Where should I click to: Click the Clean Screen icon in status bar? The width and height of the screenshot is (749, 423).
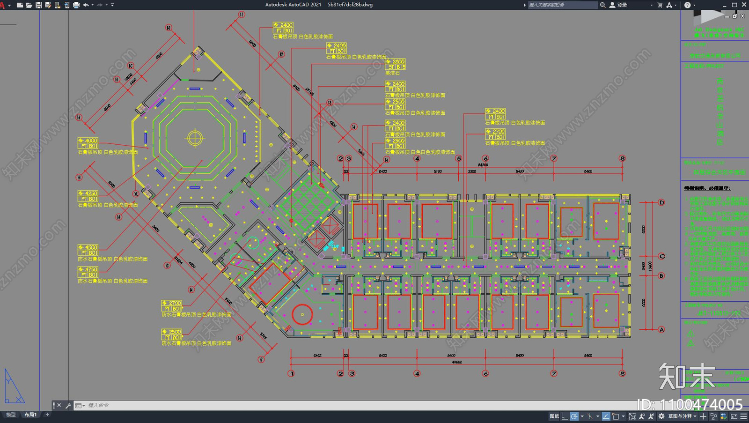tap(734, 416)
